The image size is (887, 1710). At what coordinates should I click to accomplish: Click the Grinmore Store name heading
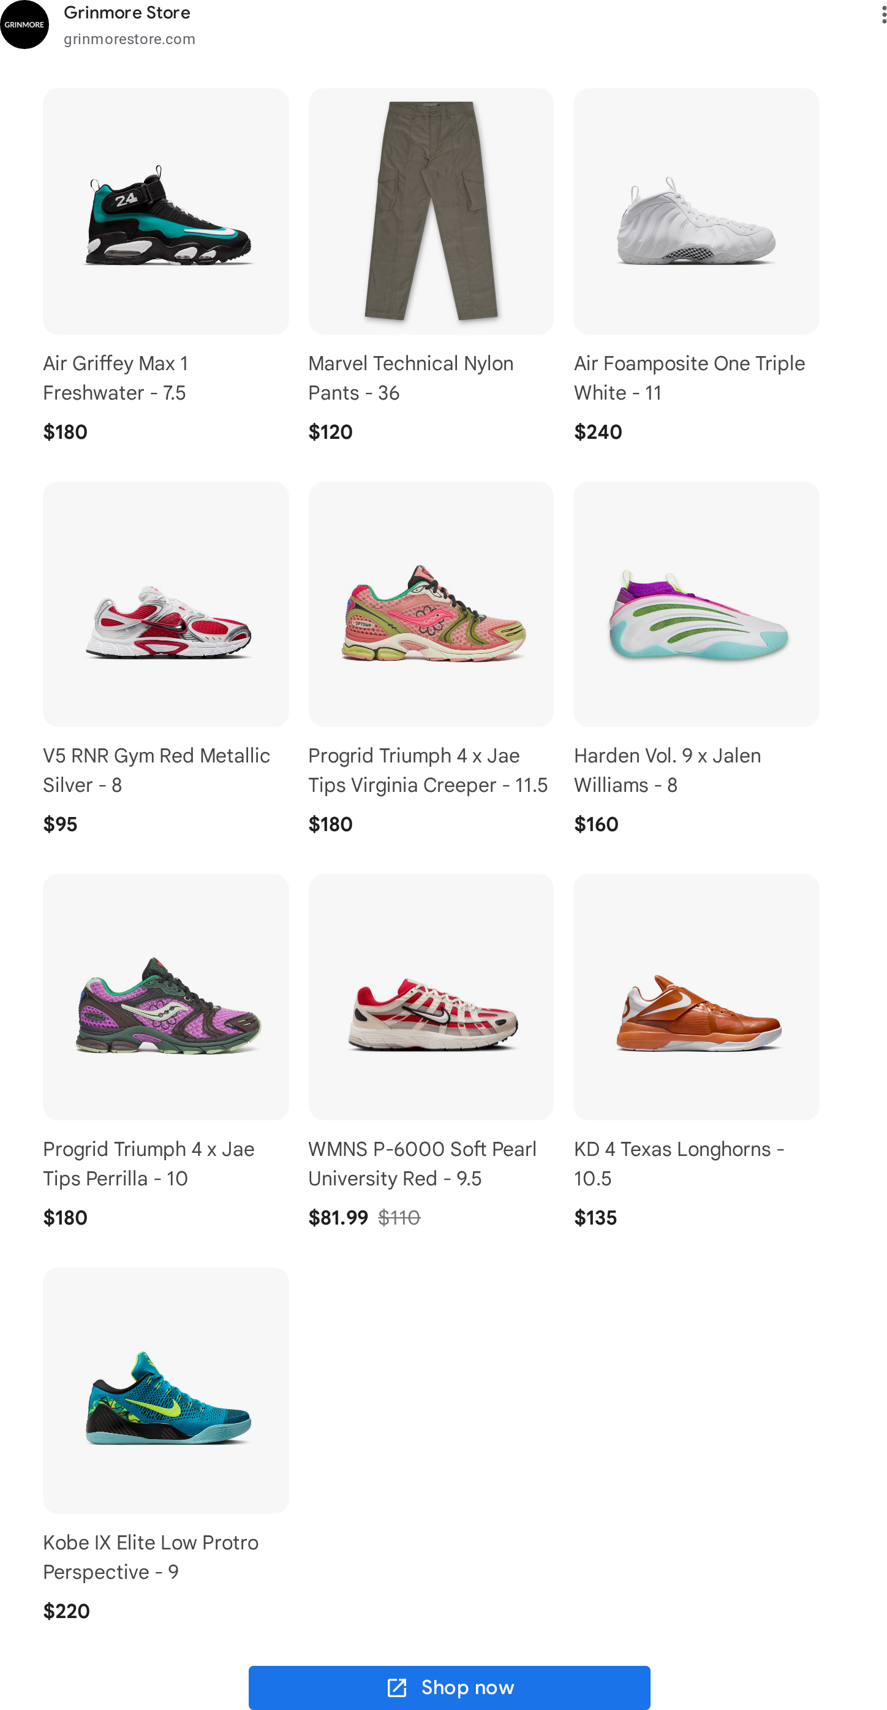[x=127, y=13]
